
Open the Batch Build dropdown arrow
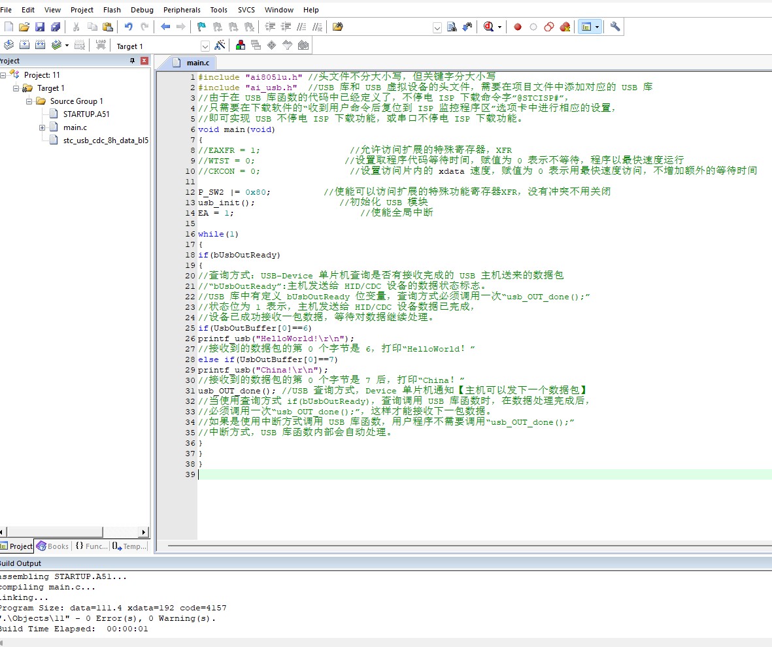pos(67,46)
